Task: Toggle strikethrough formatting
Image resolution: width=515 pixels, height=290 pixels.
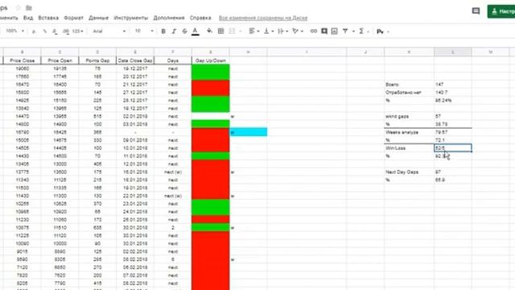Action: coord(184,31)
